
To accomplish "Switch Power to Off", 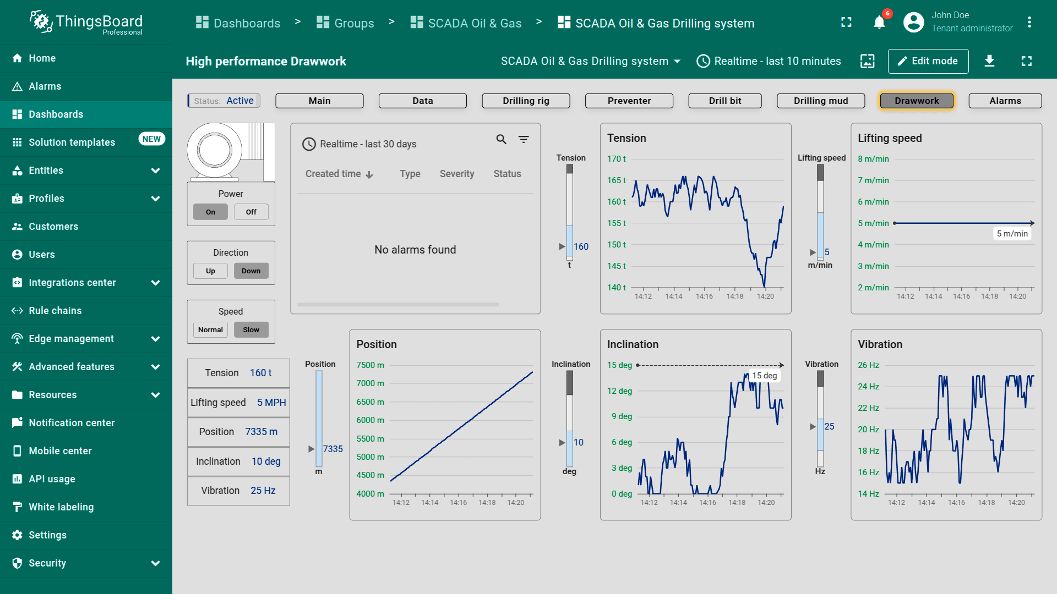I will (x=251, y=212).
